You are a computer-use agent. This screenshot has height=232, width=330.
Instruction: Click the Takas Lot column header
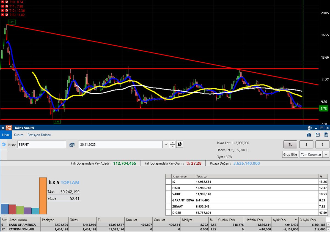pos(256,176)
